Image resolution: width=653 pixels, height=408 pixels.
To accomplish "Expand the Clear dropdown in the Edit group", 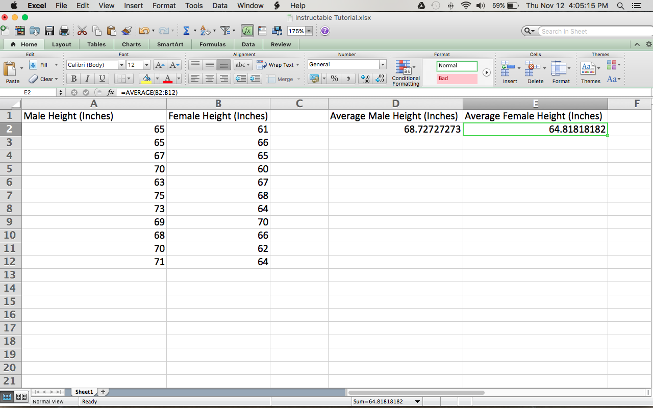I will (x=56, y=79).
